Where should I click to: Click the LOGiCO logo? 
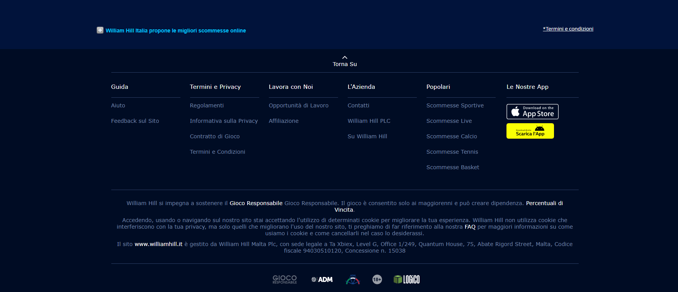point(406,279)
